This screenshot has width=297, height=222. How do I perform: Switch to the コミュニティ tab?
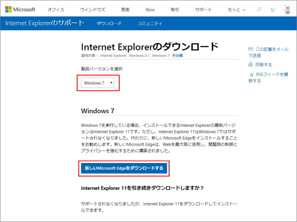click(x=150, y=24)
